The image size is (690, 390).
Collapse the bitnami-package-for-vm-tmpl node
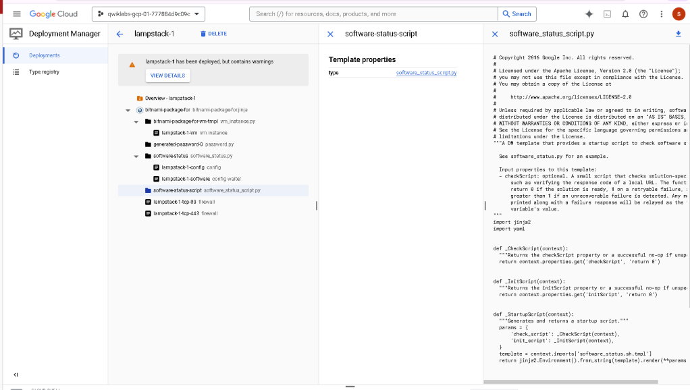pyautogui.click(x=136, y=121)
